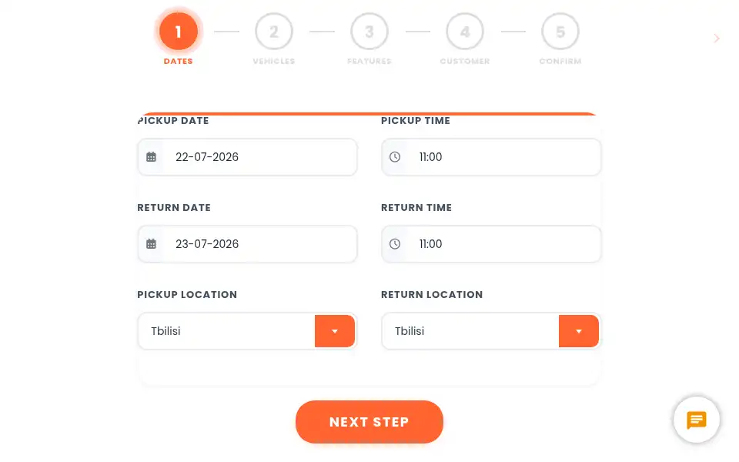Image resolution: width=739 pixels, height=462 pixels.
Task: Click the pickup date calendar icon
Action: (x=151, y=157)
